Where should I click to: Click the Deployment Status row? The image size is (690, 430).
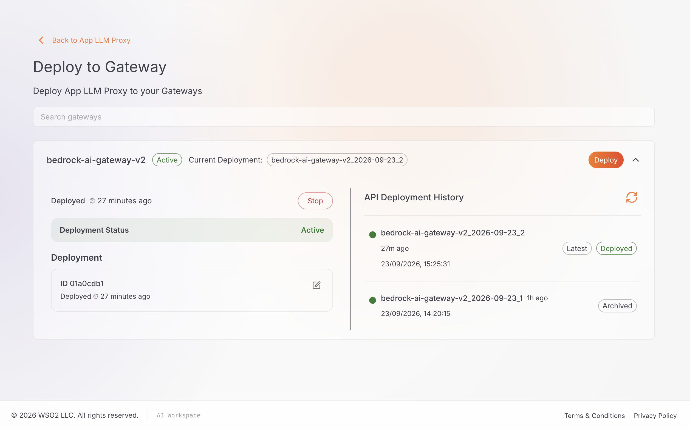(x=192, y=230)
